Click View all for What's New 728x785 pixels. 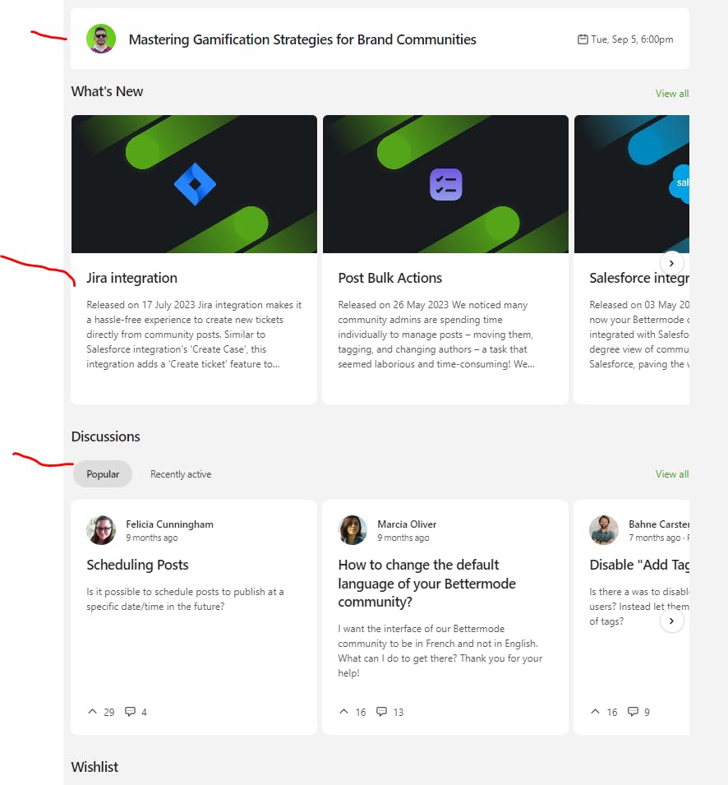671,94
